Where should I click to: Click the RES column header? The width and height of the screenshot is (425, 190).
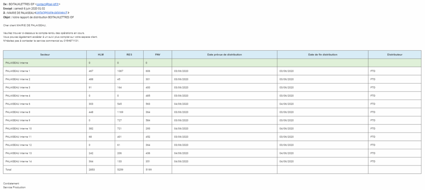coord(129,55)
